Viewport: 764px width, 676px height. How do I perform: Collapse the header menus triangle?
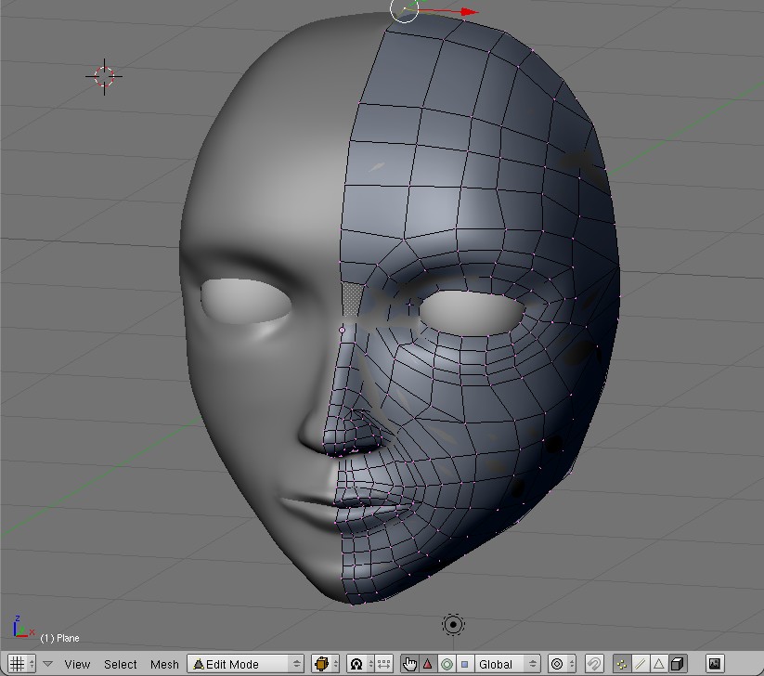pyautogui.click(x=47, y=664)
